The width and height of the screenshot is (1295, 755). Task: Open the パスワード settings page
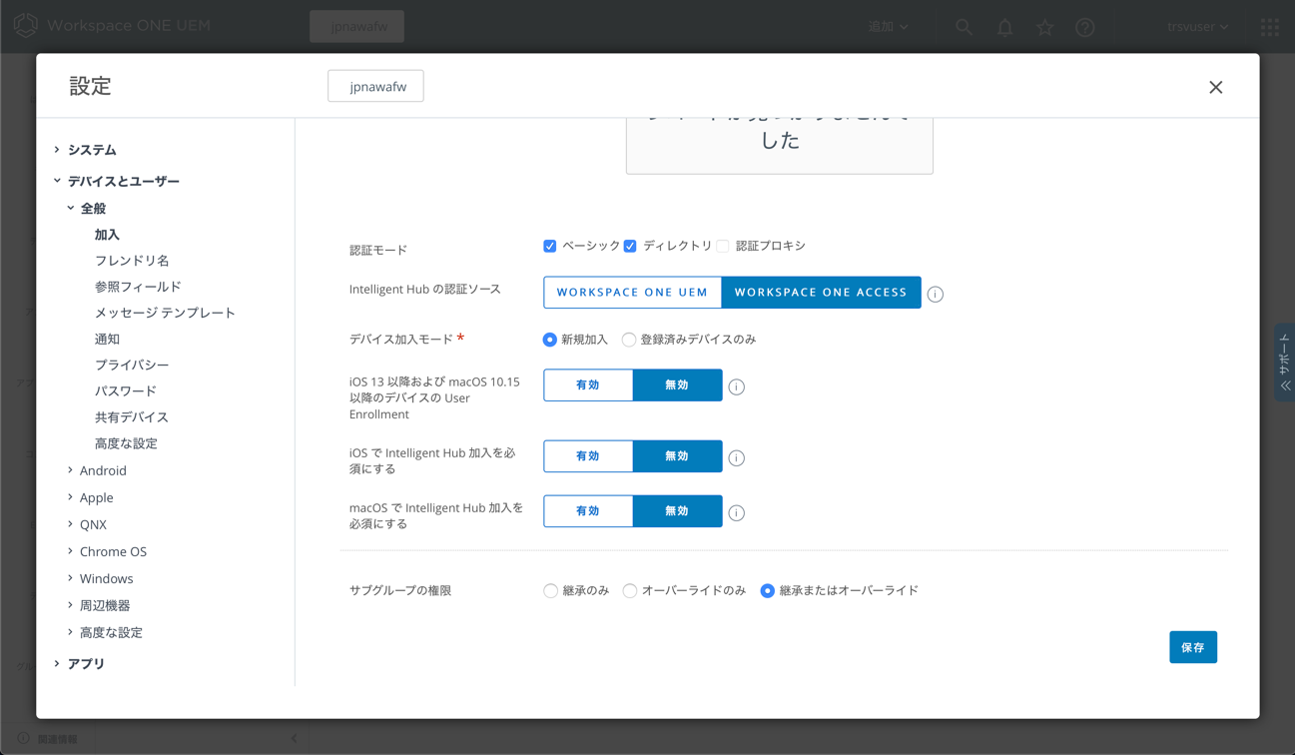click(x=125, y=390)
